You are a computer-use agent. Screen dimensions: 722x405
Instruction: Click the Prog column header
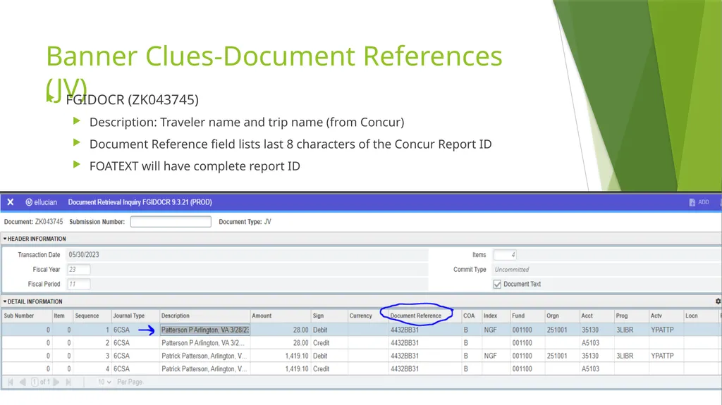pos(622,316)
